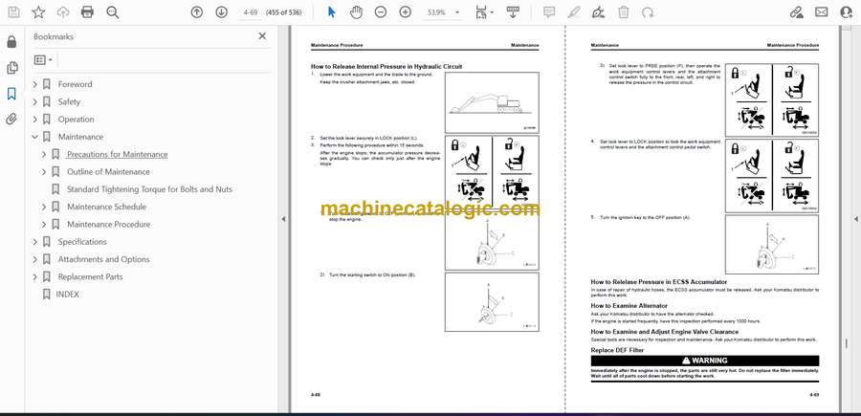Viewport: 861px width, 416px height.
Task: Click heading How to Release Internal Pressure
Action: [x=386, y=66]
